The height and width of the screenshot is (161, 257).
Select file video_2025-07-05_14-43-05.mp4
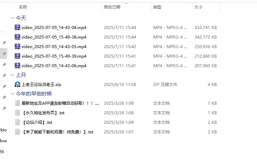click(x=54, y=46)
